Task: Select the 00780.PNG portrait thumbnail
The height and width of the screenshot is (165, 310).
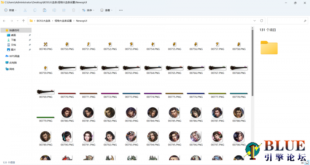Action: [x=67, y=112]
